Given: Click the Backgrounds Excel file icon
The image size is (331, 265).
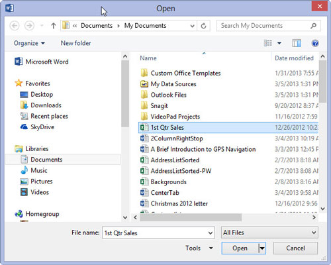Looking at the screenshot, I should coord(144,182).
